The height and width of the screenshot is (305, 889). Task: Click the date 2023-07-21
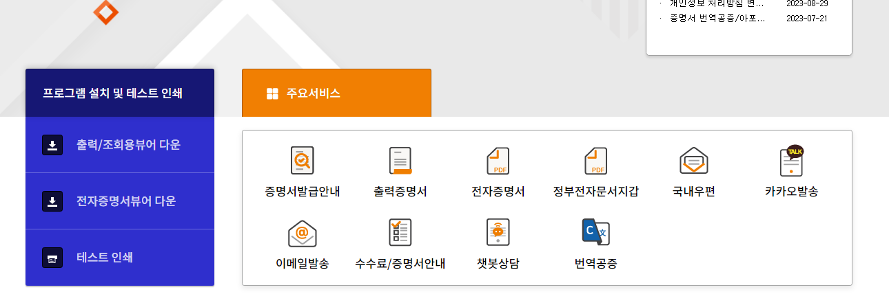[806, 18]
